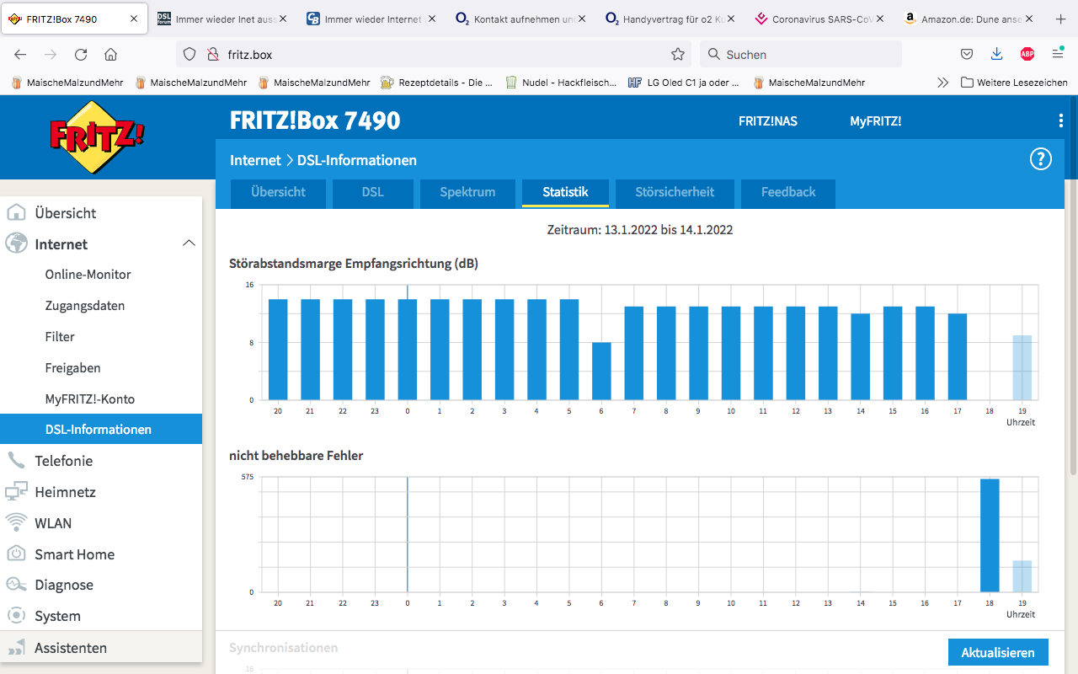
Task: Open the MyFRITZ! link in header
Action: pos(876,121)
